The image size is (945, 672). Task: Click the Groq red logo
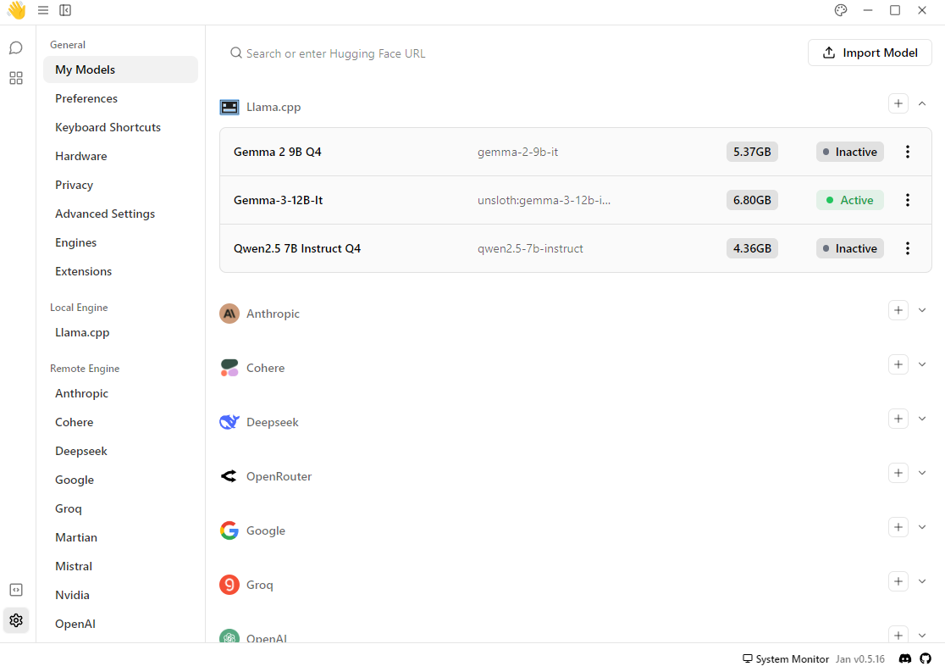click(229, 585)
